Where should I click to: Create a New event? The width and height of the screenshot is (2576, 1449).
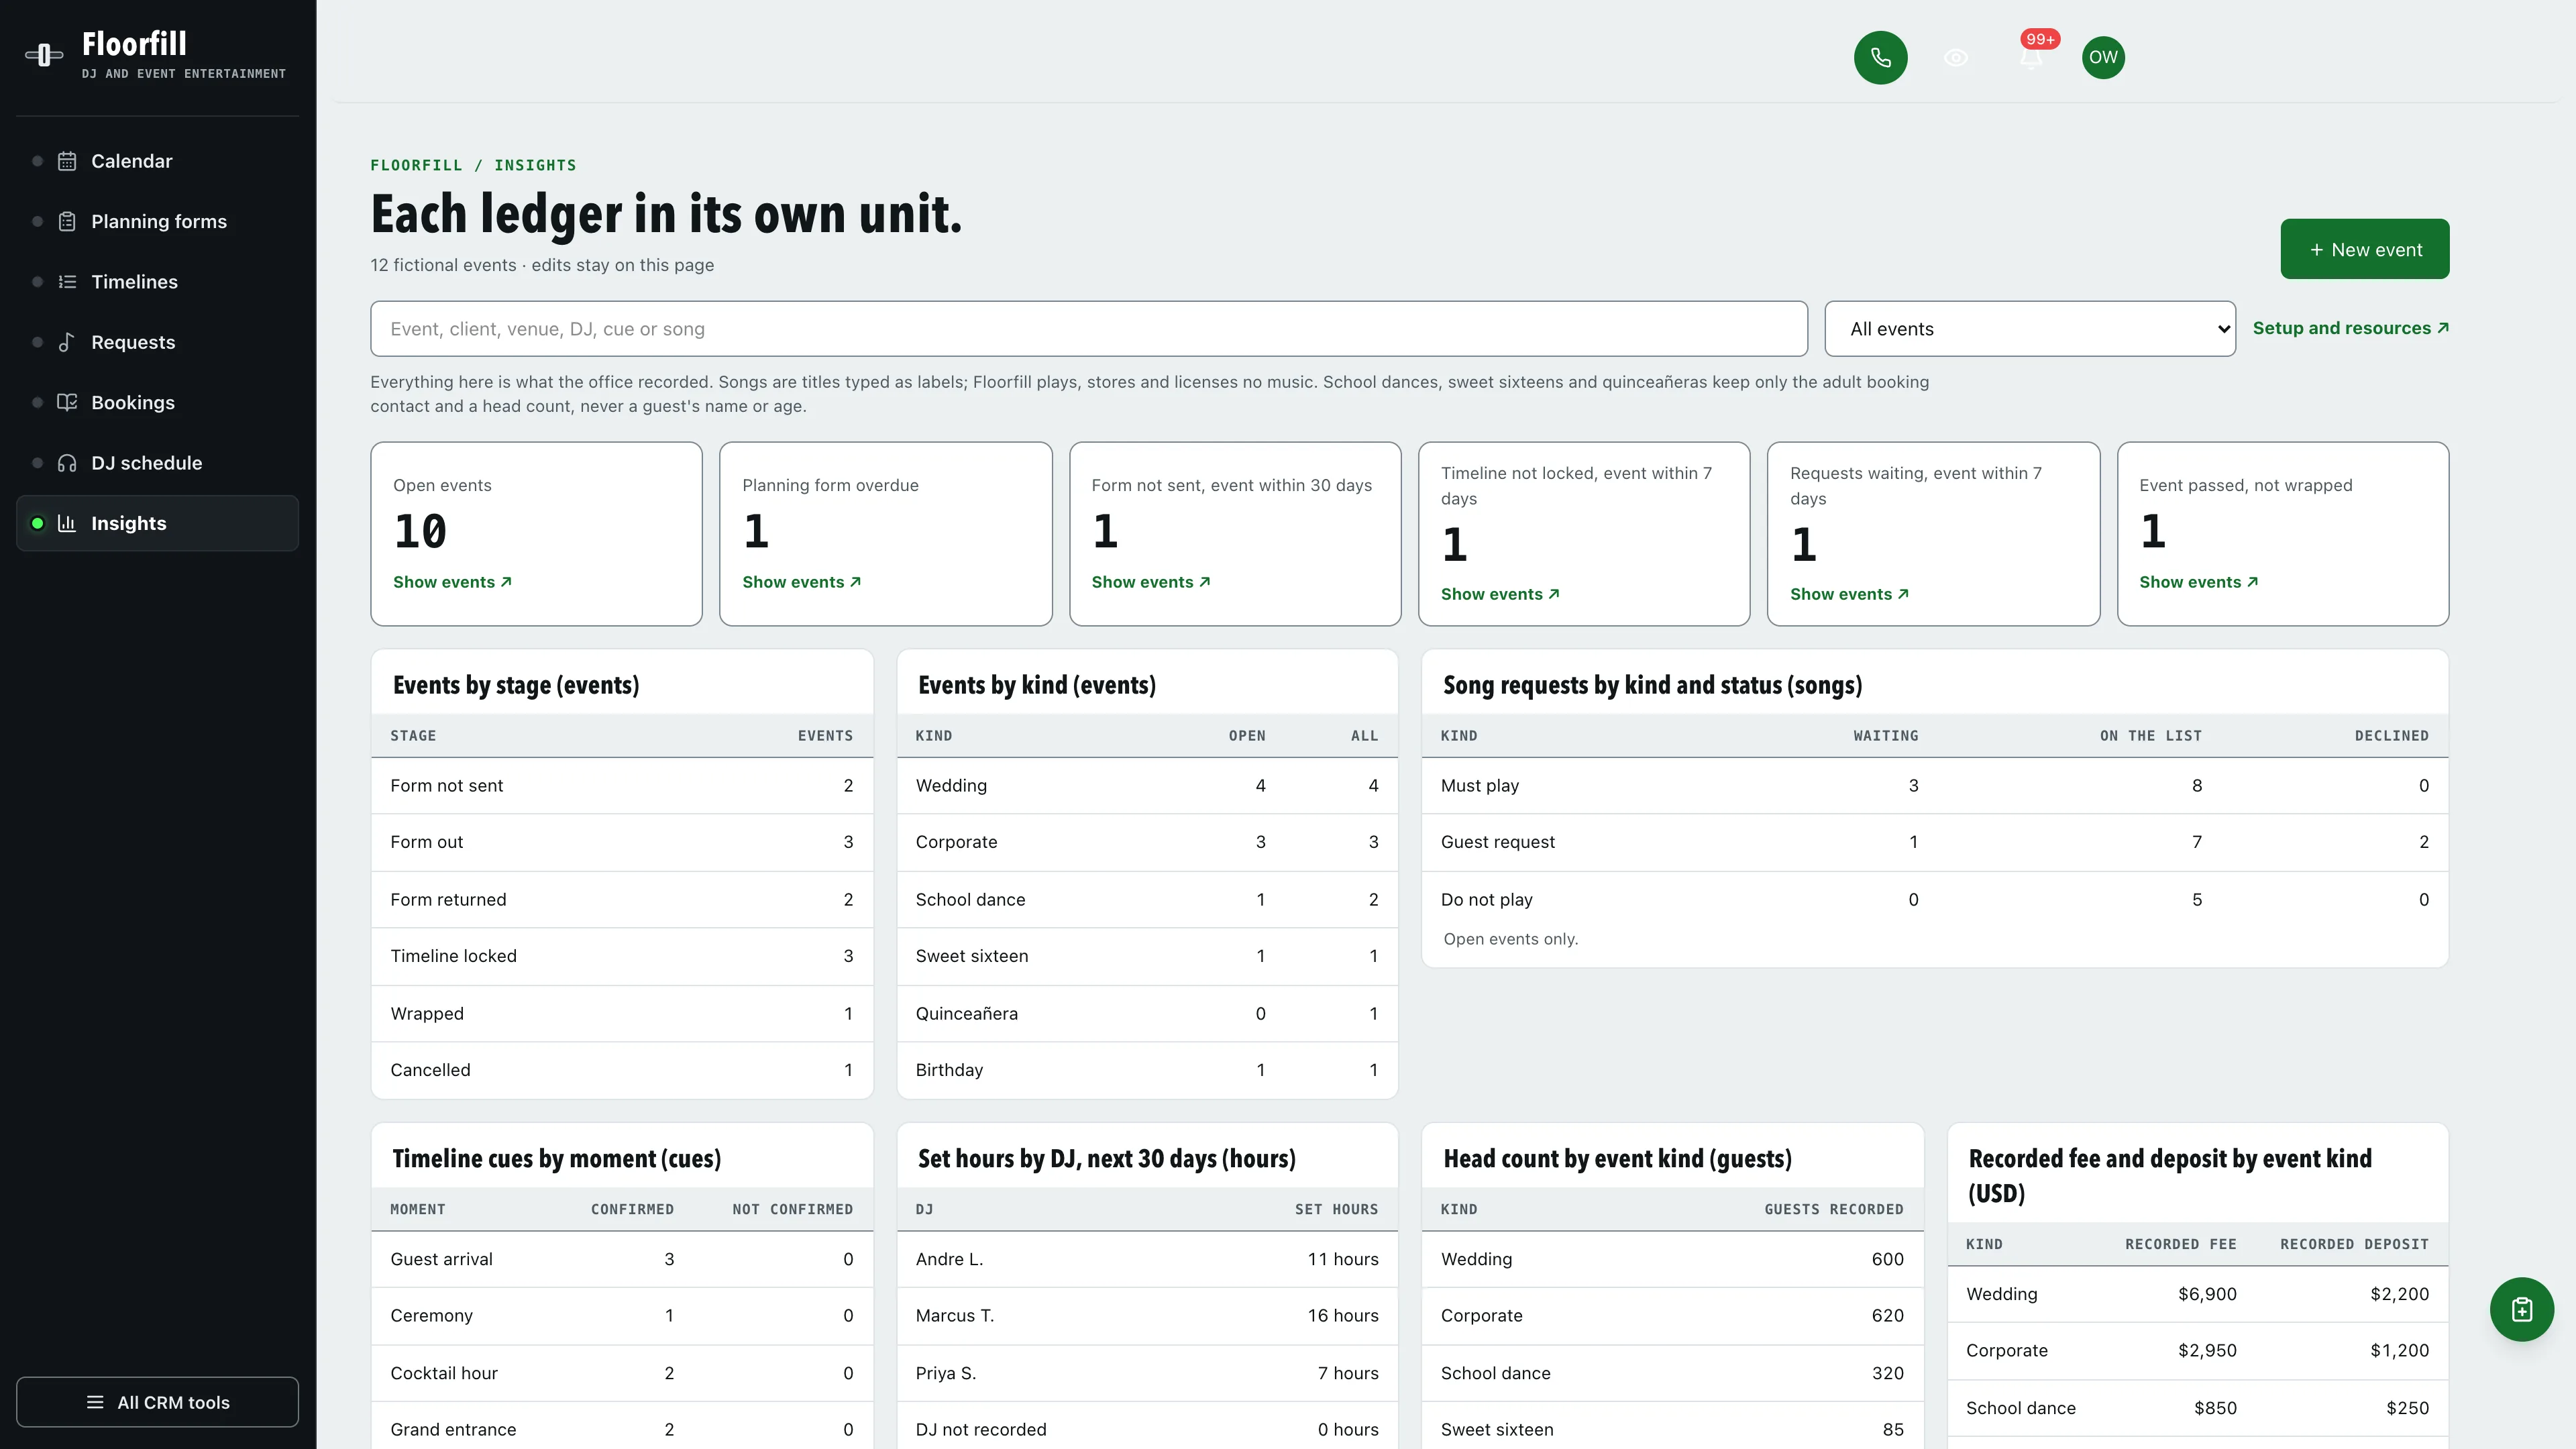point(2364,249)
